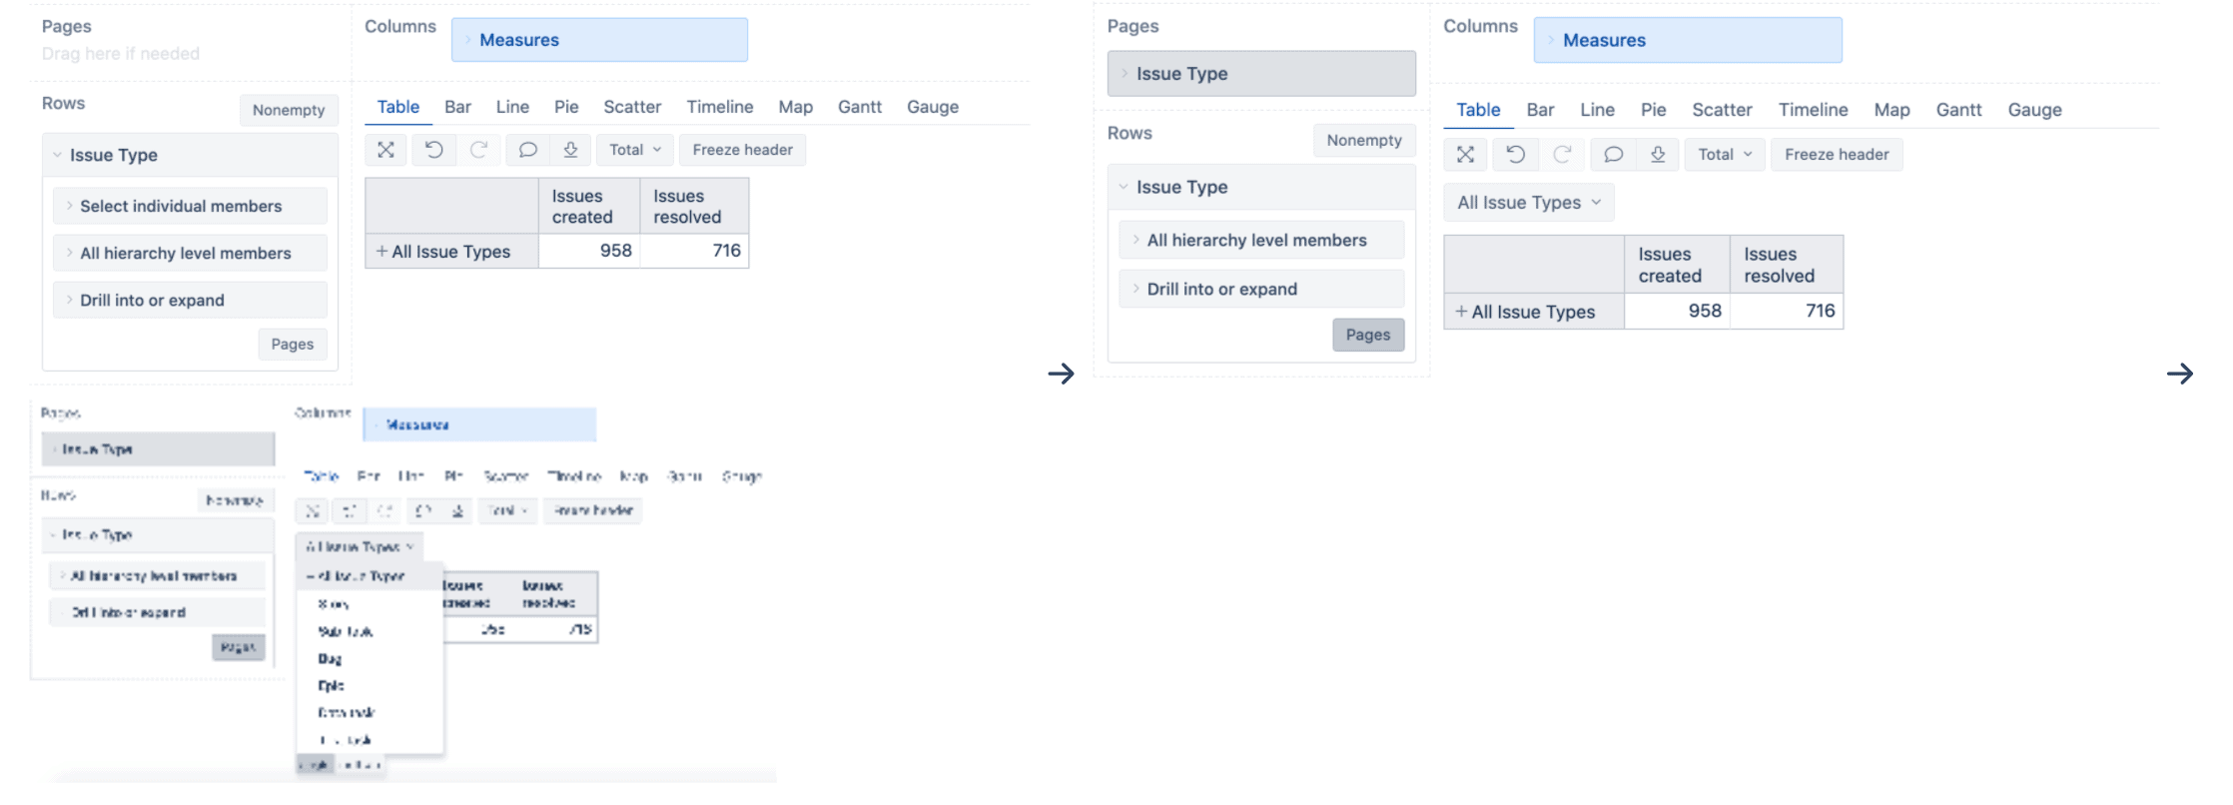Viewport: 2233px width, 805px height.
Task: Expand All hierarchy level members in report with empty Pages
Action: coord(190,254)
